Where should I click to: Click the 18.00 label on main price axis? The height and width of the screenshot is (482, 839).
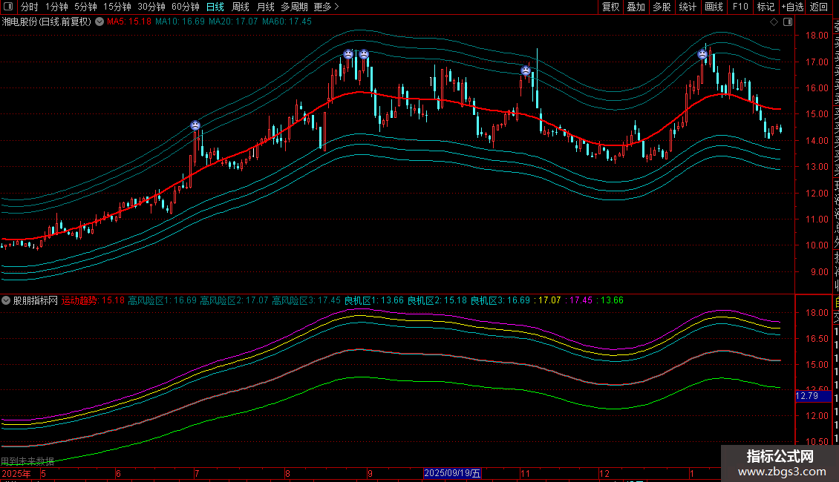point(817,36)
